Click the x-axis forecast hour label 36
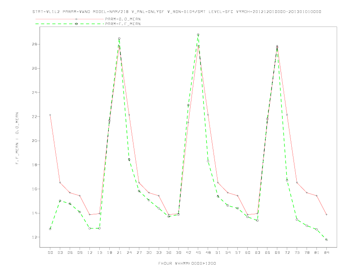This screenshot has width=356, height=275. point(169,253)
